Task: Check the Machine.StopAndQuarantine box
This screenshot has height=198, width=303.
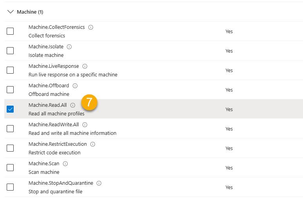Action: point(10,187)
